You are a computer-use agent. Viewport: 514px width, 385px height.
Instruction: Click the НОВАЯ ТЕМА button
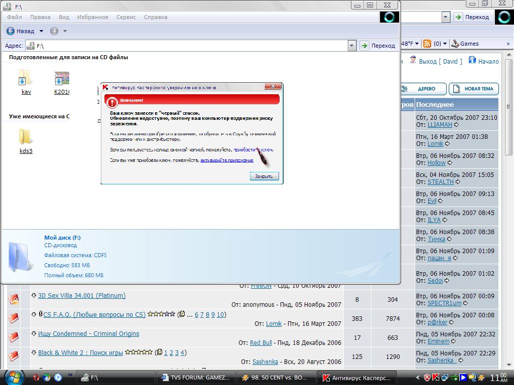click(473, 89)
